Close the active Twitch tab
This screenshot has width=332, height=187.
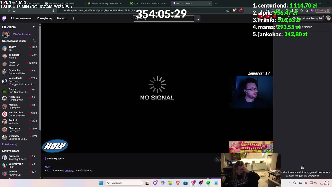pyautogui.click(x=210, y=3)
